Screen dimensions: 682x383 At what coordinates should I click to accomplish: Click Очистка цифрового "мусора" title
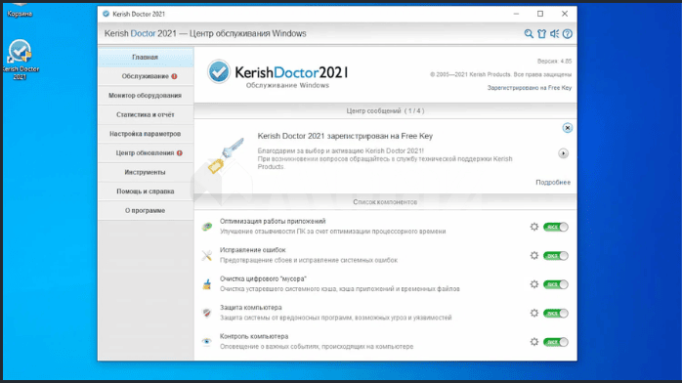[263, 278]
